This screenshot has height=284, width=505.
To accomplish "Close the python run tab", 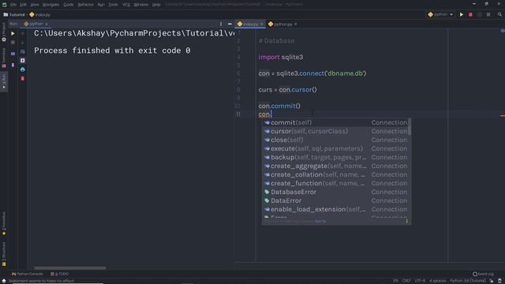I will [47, 24].
